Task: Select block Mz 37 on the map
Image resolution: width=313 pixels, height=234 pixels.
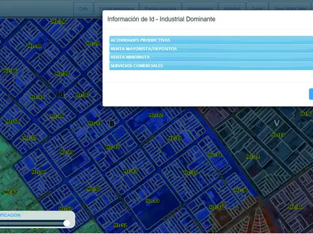Action: click(x=216, y=207)
